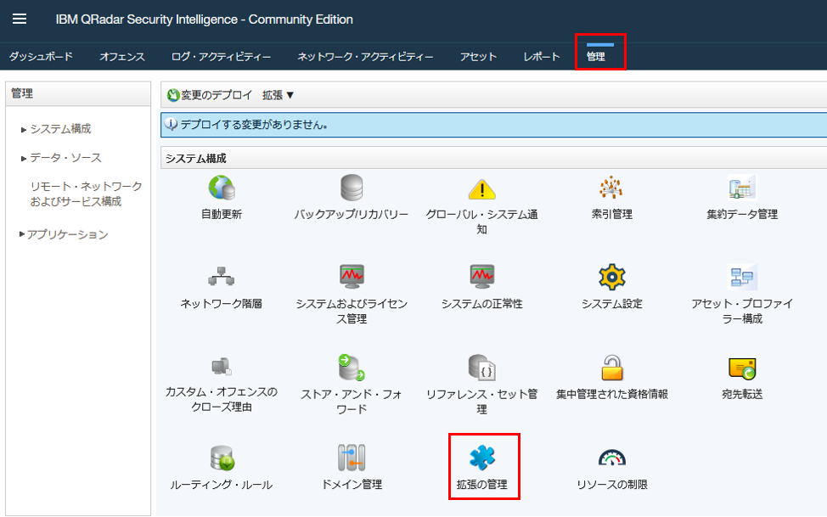Click the 変更のデプロイ button label
The width and height of the screenshot is (827, 517).
(217, 95)
